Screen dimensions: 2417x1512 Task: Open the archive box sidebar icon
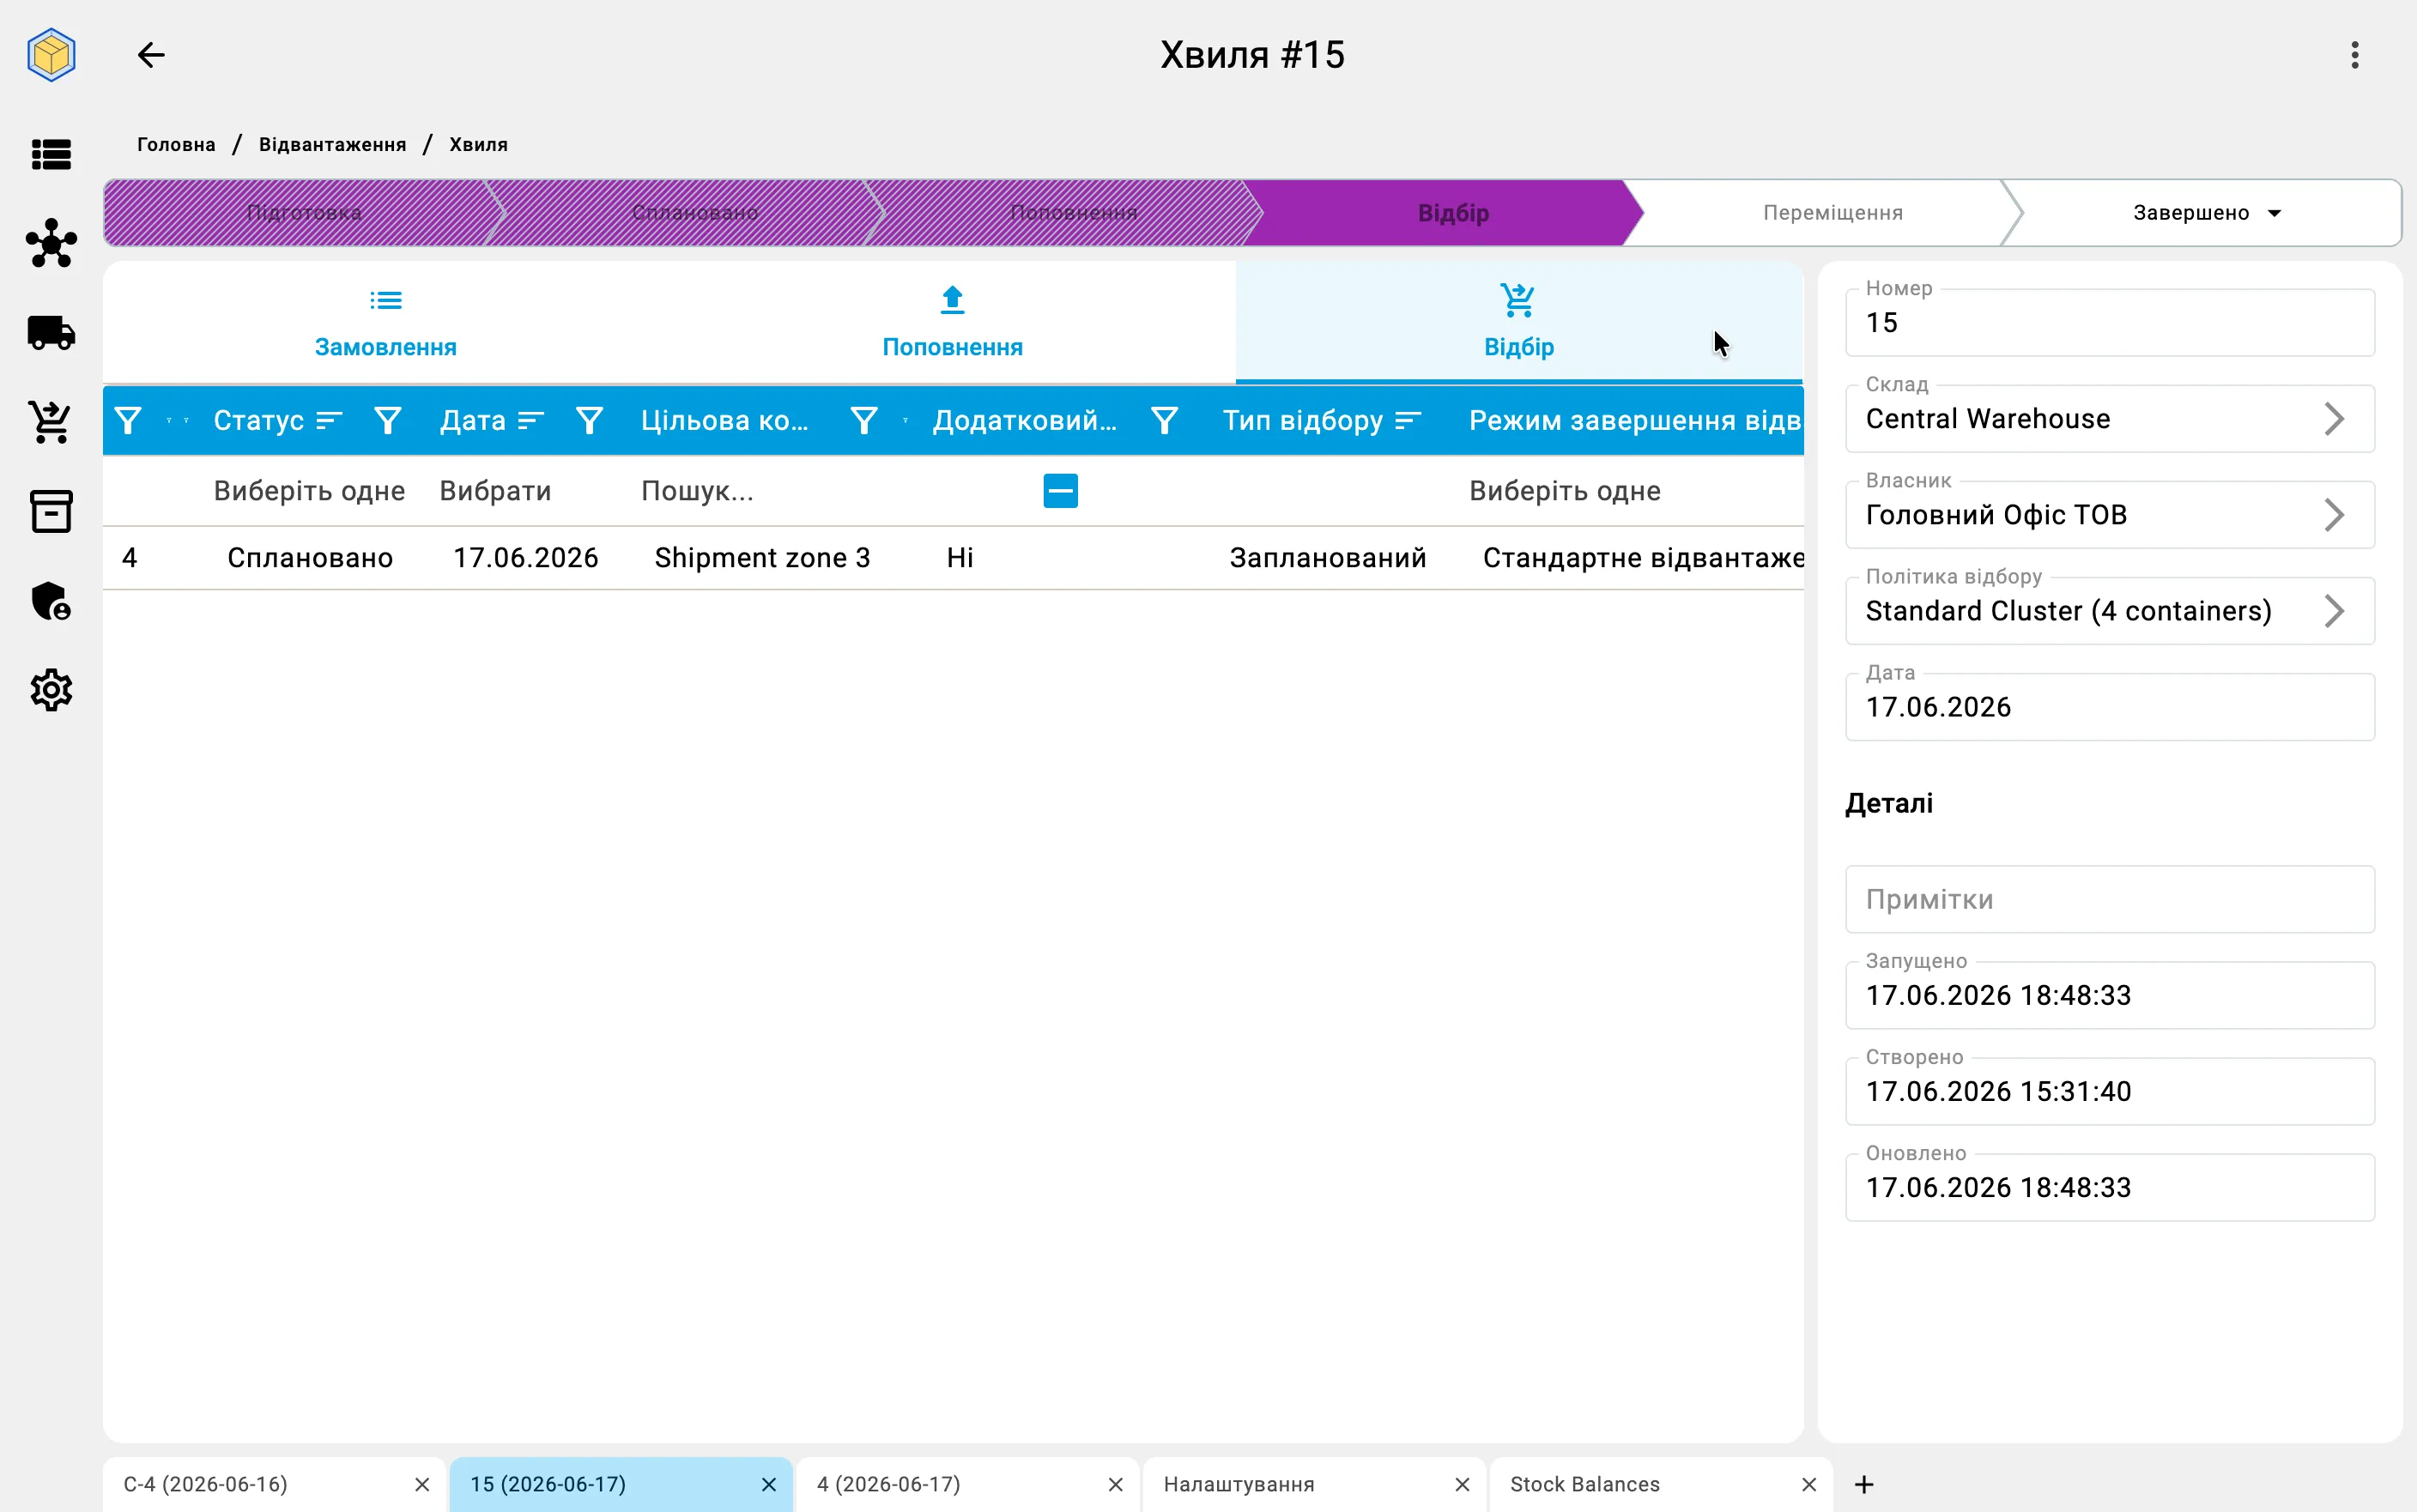click(51, 511)
